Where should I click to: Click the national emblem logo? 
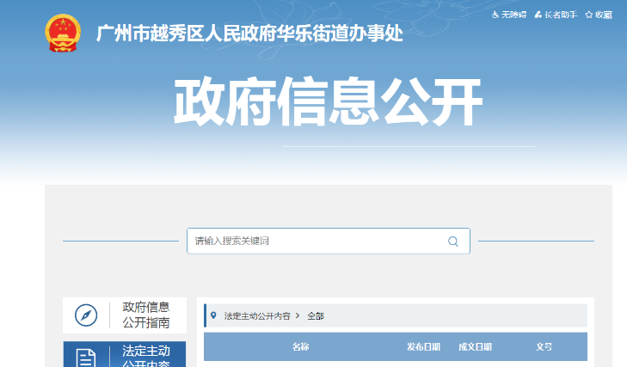(61, 34)
